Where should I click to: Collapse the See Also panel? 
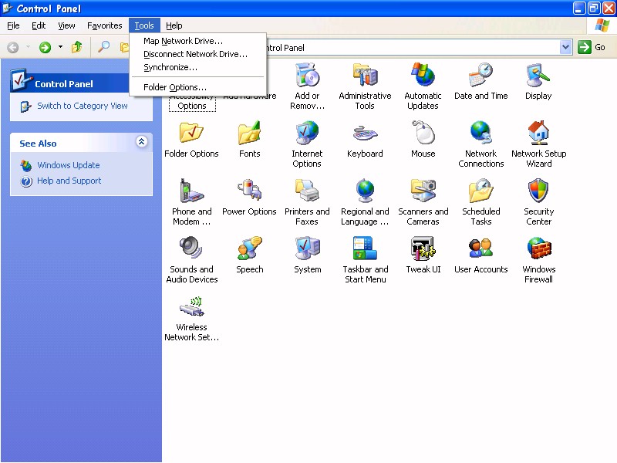[x=142, y=141]
